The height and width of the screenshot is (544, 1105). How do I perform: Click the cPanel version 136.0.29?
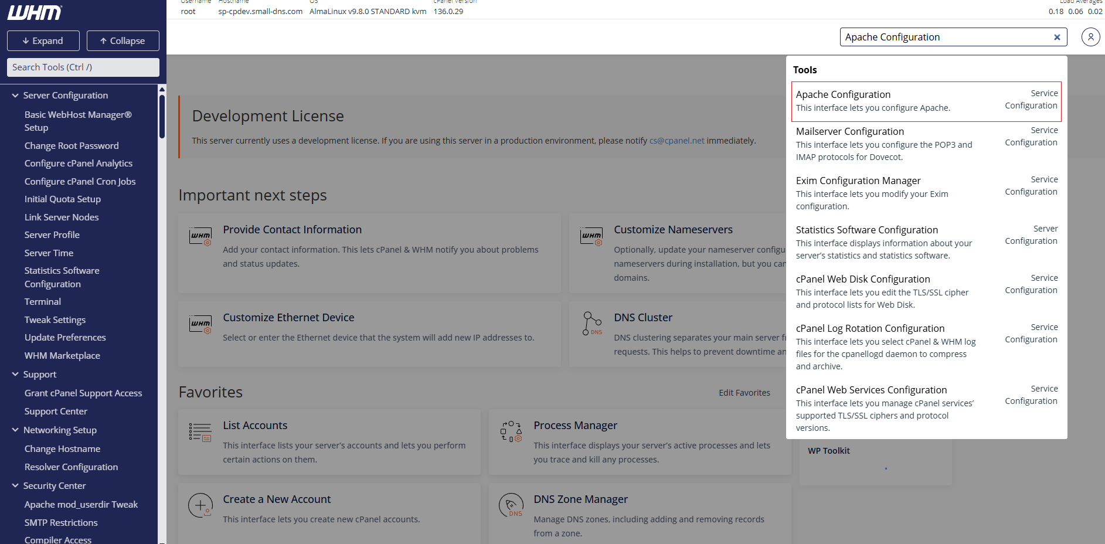click(448, 11)
